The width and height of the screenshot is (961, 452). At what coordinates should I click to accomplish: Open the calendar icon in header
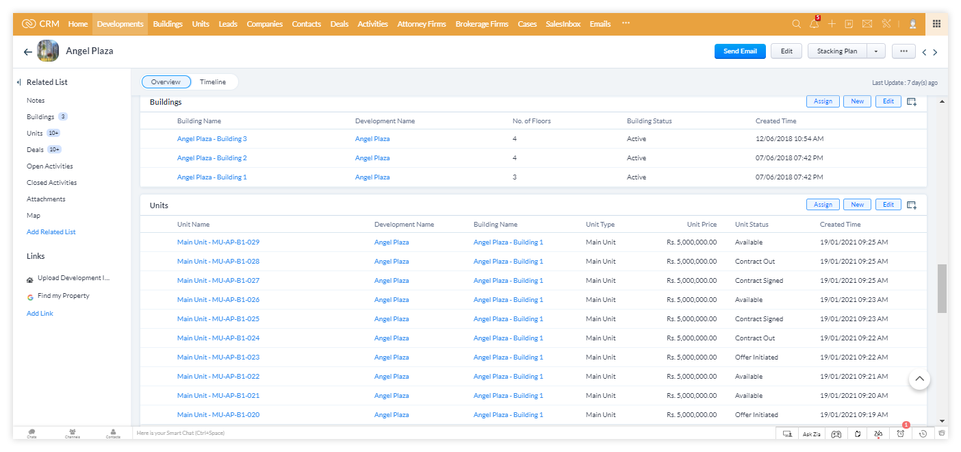pyautogui.click(x=849, y=24)
